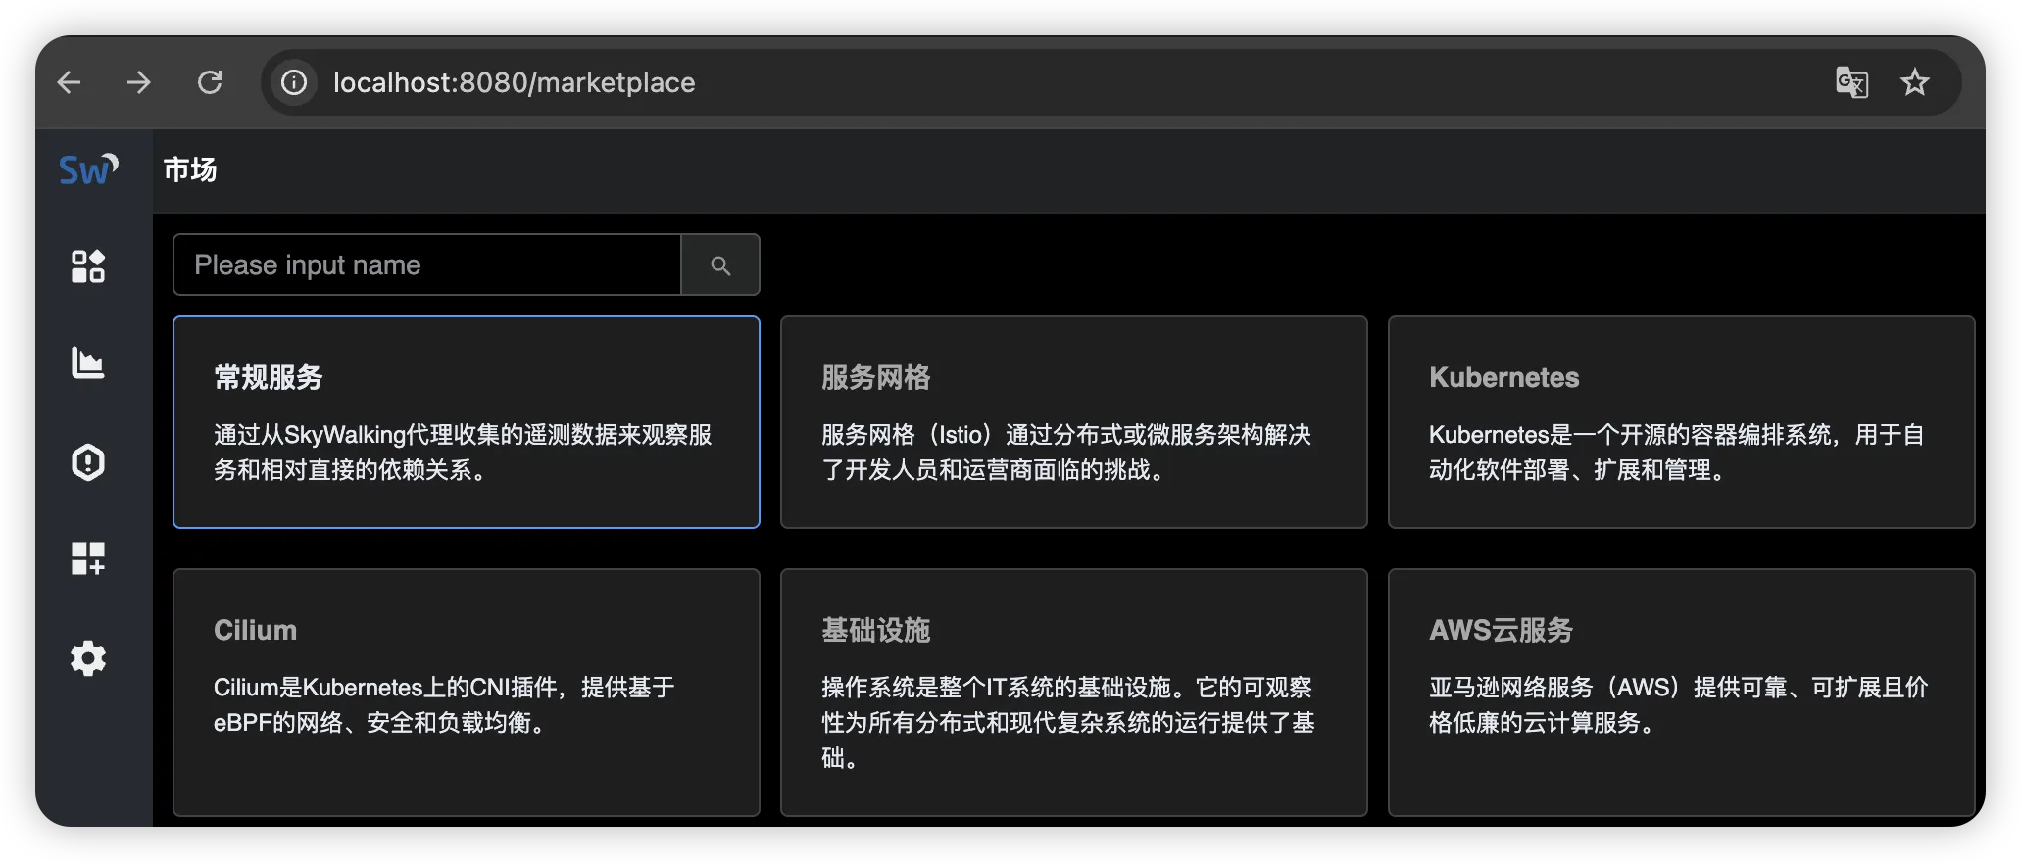Open the AWS云服务 card
This screenshot has height=862, width=2021.
1681,692
